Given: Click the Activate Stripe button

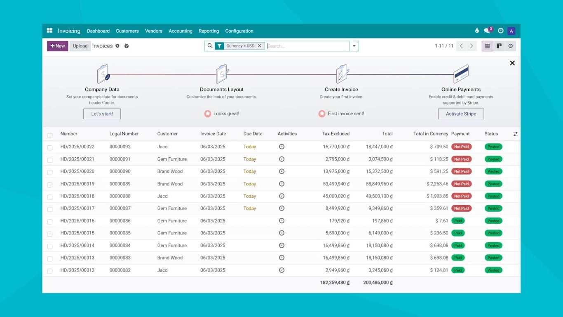Looking at the screenshot, I should [461, 114].
